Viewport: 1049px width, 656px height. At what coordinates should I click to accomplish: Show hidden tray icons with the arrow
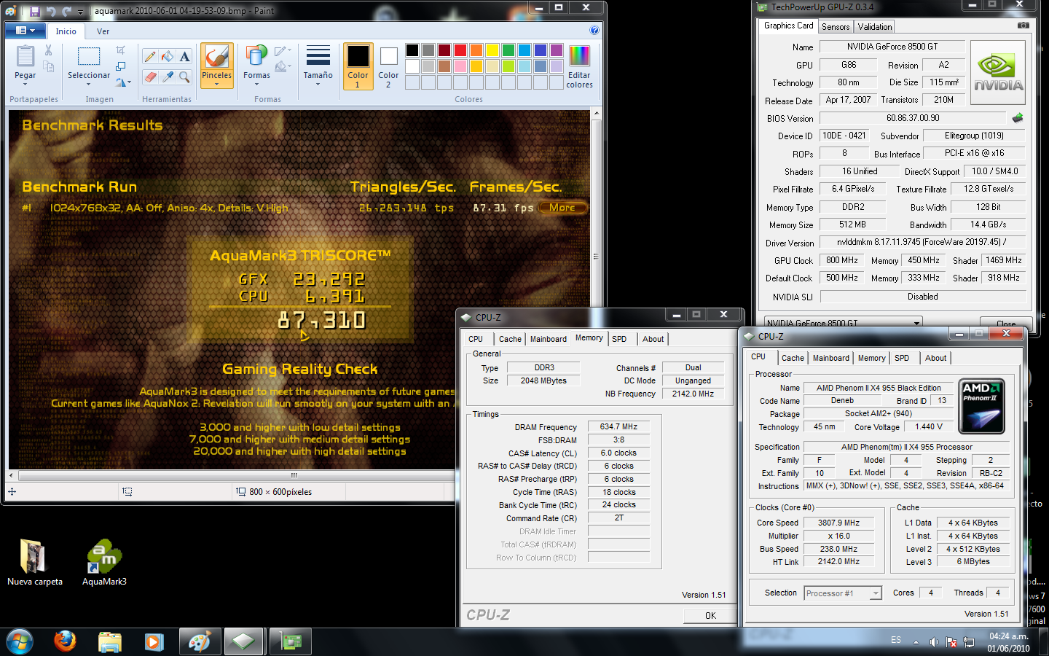click(x=916, y=641)
